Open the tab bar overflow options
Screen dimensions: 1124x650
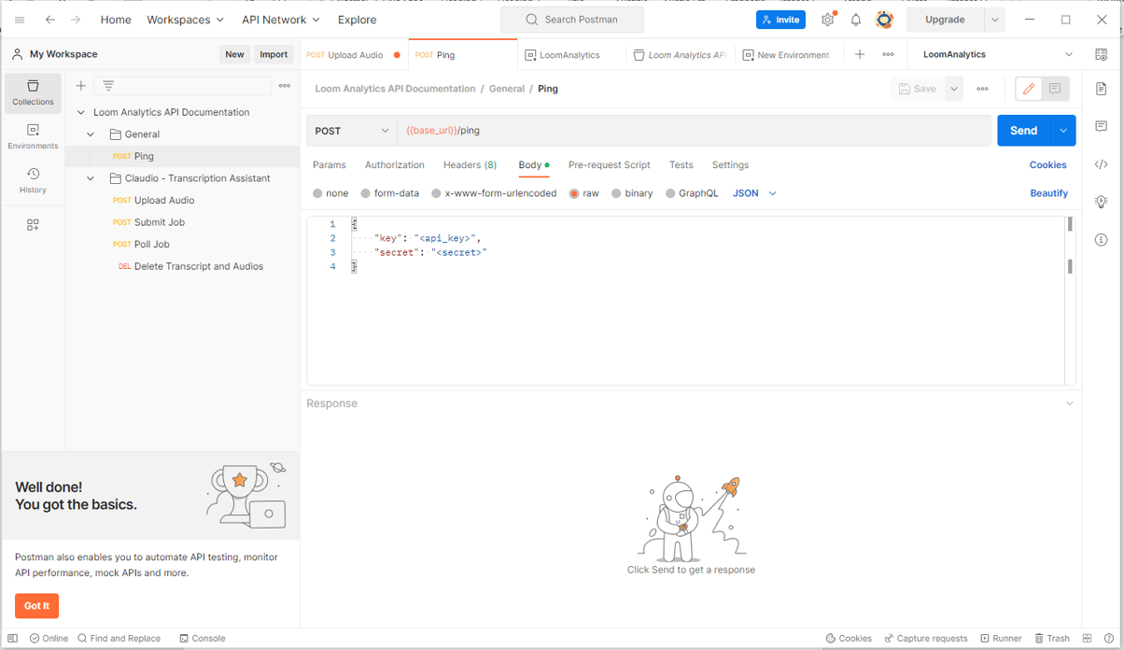coord(888,54)
